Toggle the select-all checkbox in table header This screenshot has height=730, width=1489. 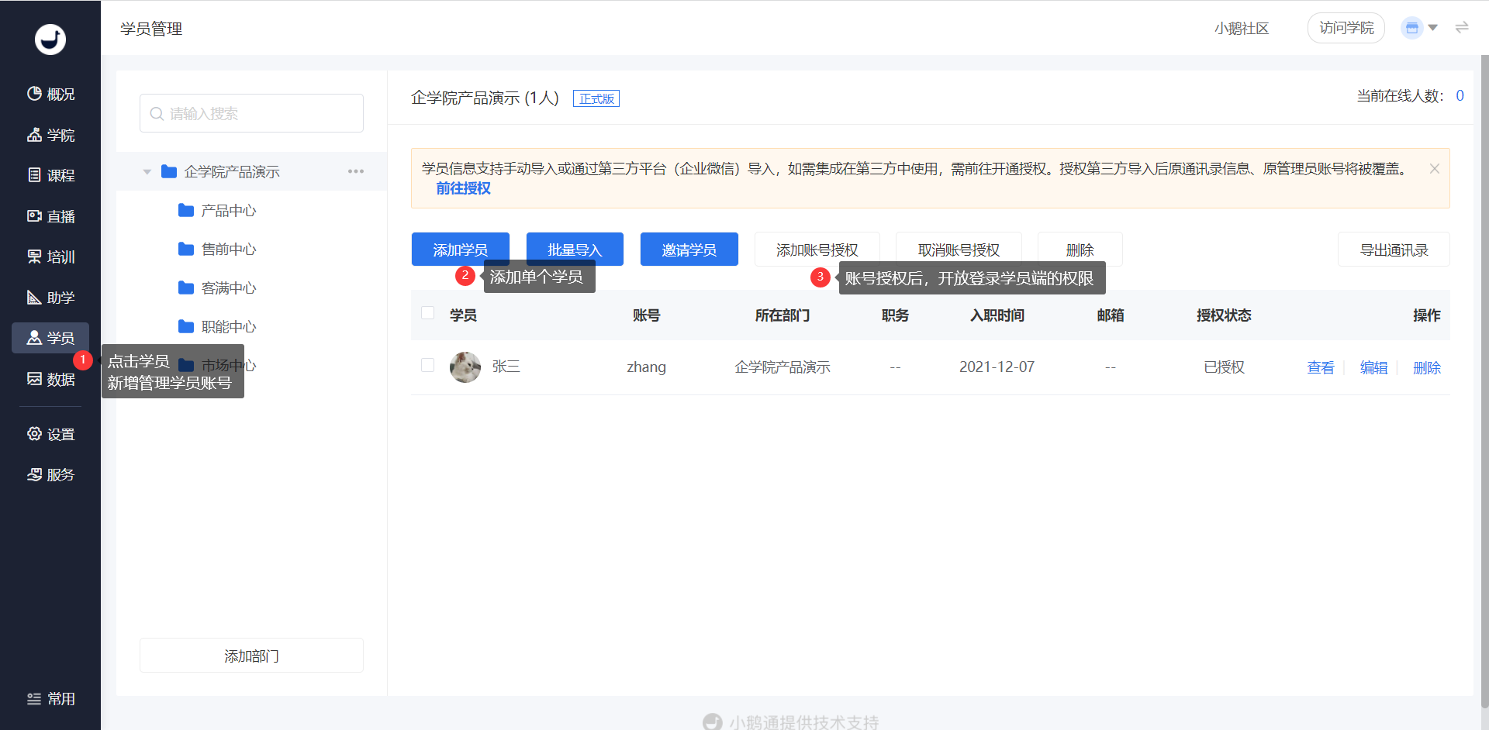click(x=427, y=313)
